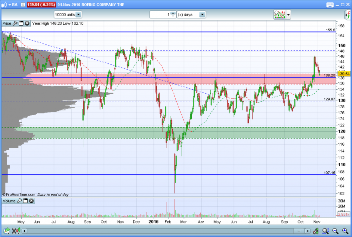
Task: Click the period number input field
Action: [160, 14]
